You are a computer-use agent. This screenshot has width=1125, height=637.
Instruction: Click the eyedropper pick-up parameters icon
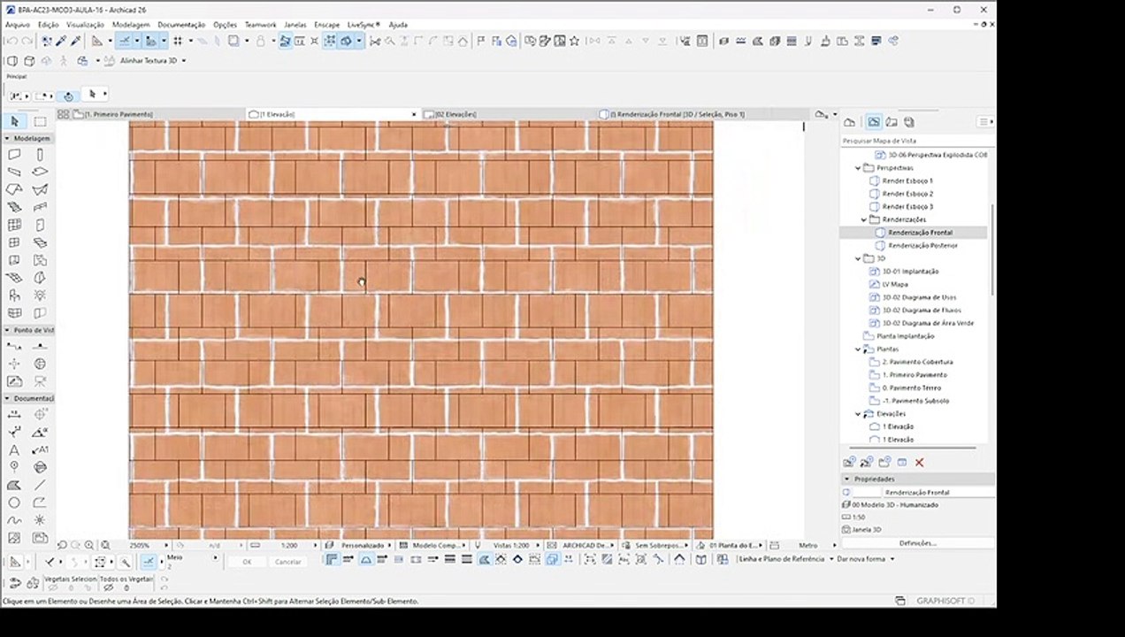[x=61, y=41]
